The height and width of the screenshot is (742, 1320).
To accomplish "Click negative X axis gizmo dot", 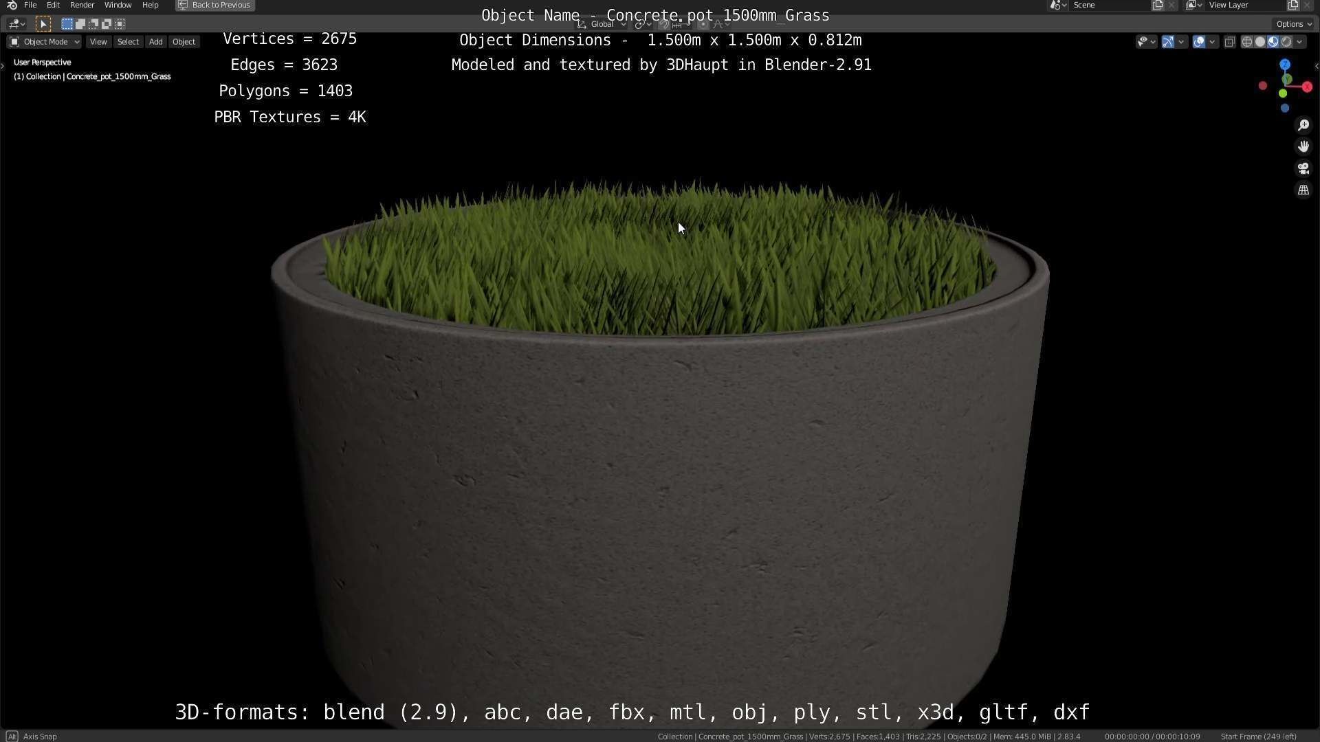I will click(x=1263, y=86).
